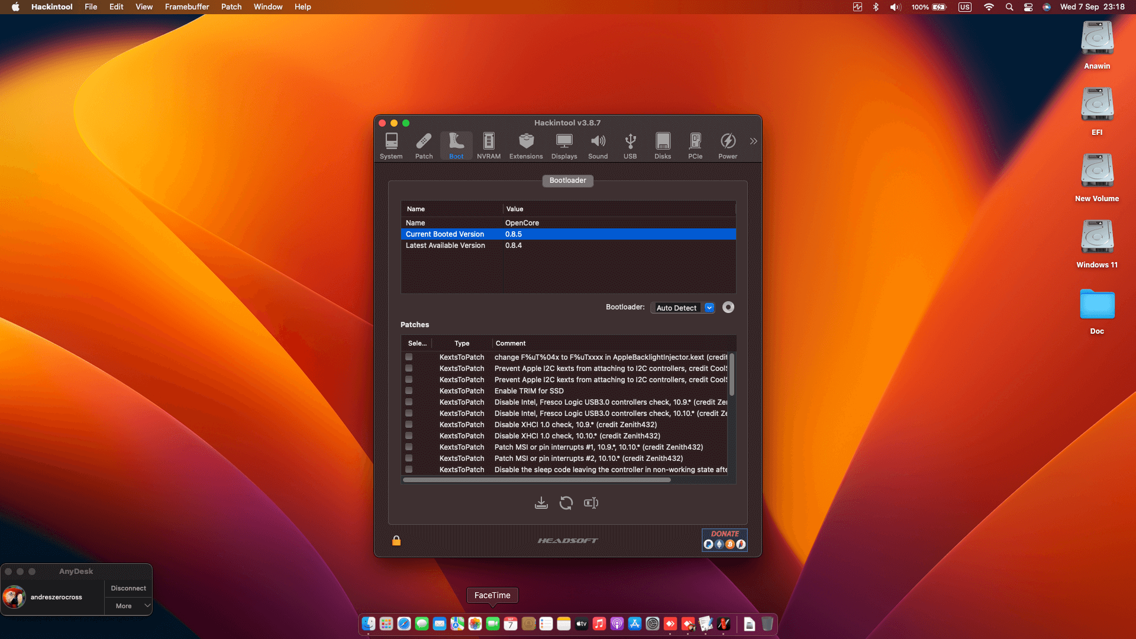Click the DONATE button

pyautogui.click(x=724, y=540)
